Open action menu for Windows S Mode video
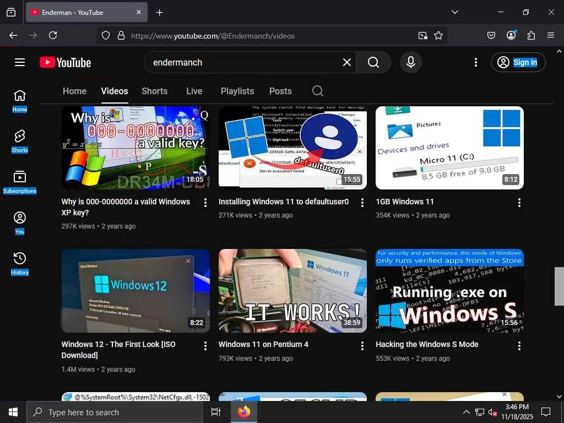The height and width of the screenshot is (423, 564). click(519, 346)
